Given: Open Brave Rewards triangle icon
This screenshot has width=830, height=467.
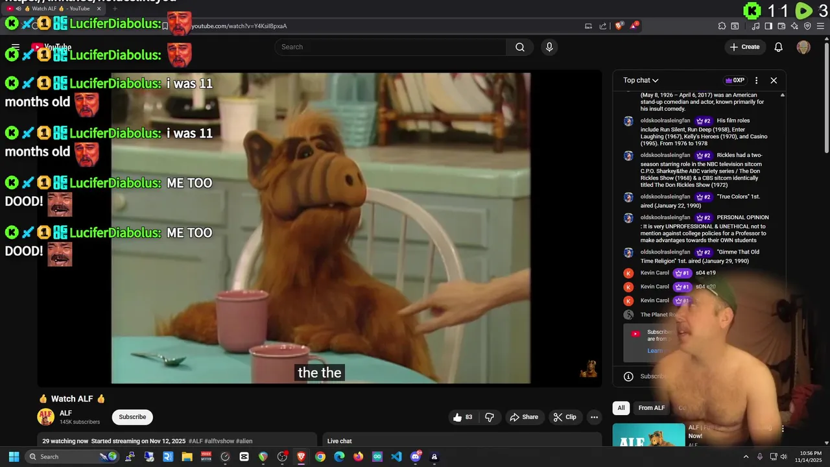Looking at the screenshot, I should (x=634, y=26).
